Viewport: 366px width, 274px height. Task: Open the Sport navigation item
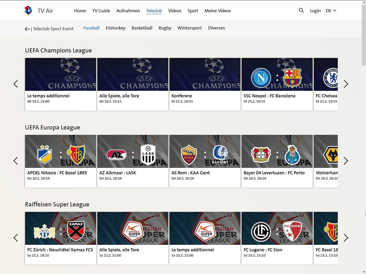[x=193, y=11]
